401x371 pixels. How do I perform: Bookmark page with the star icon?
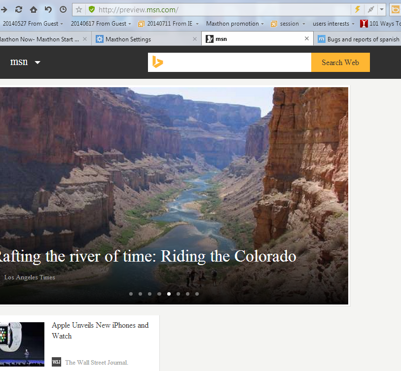[x=79, y=10]
